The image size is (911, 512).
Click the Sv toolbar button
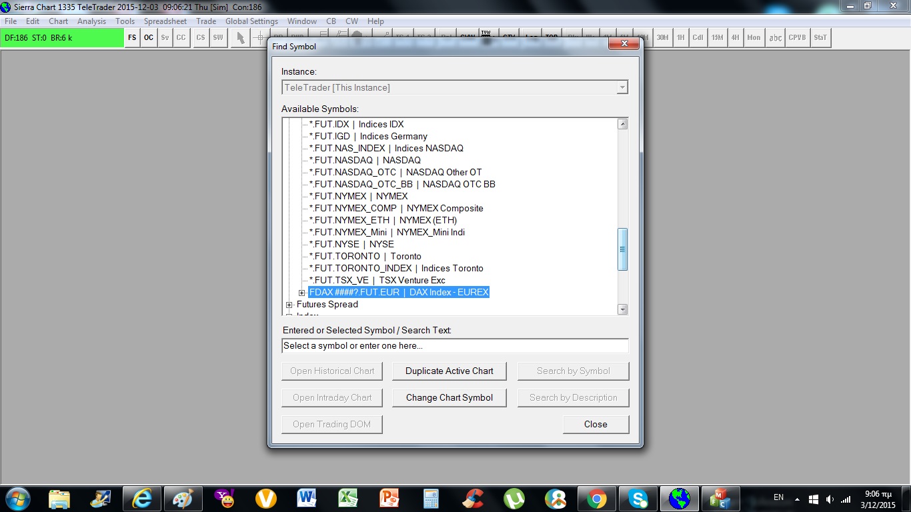pyautogui.click(x=165, y=38)
